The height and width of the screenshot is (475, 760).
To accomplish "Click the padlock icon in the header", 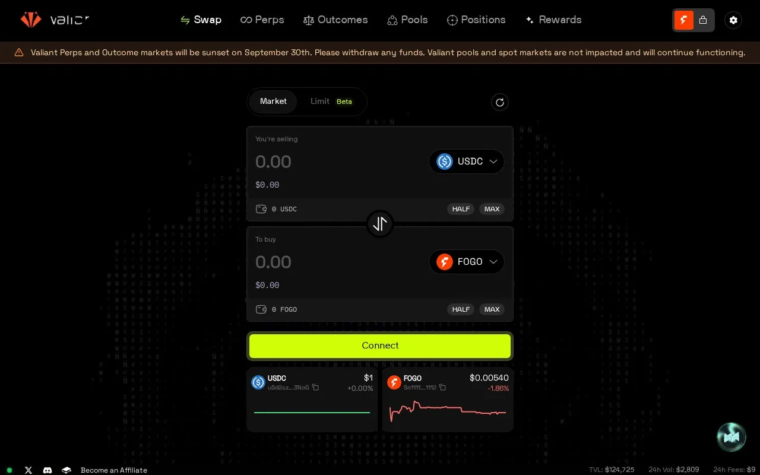I will pyautogui.click(x=703, y=20).
